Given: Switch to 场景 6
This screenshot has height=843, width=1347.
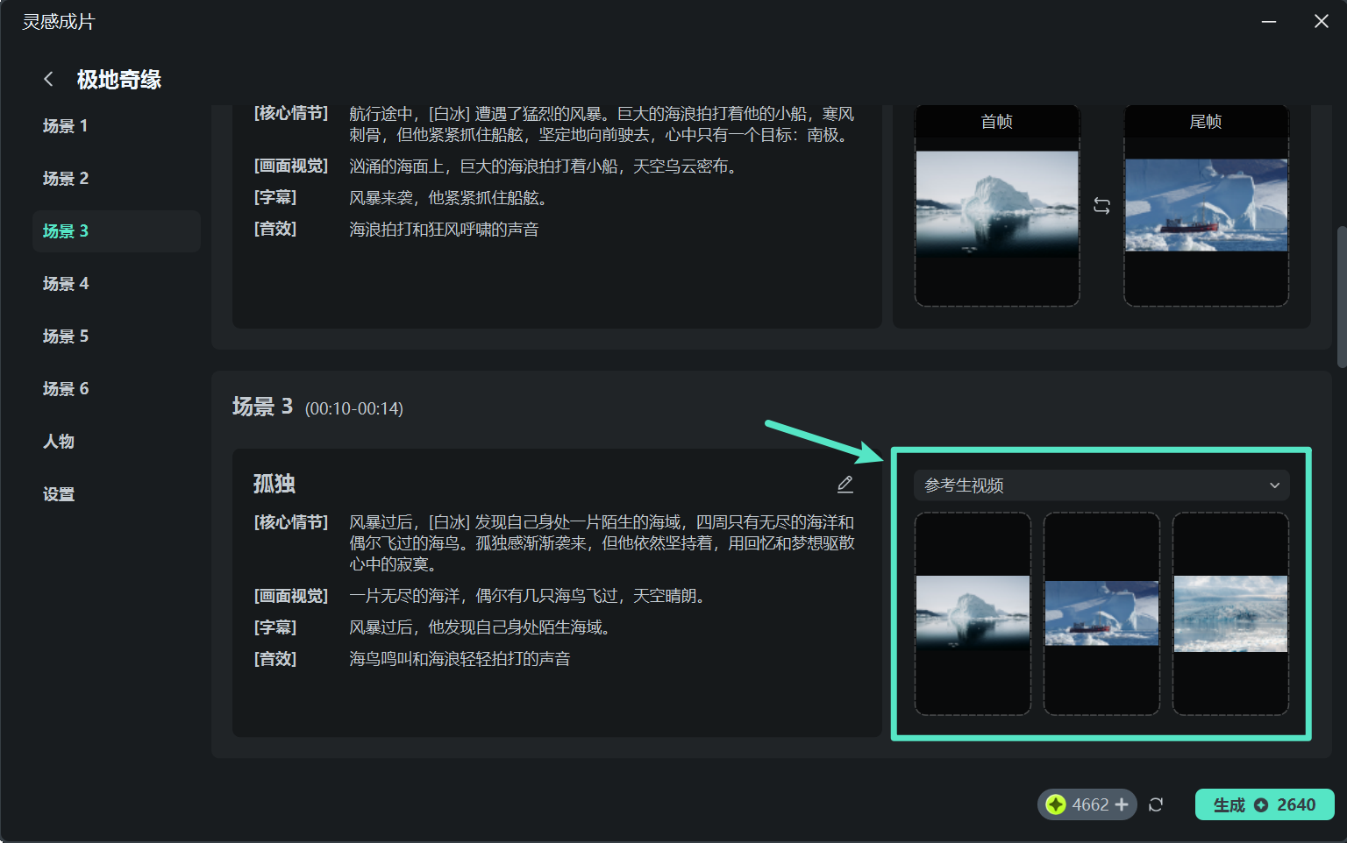Looking at the screenshot, I should point(66,388).
